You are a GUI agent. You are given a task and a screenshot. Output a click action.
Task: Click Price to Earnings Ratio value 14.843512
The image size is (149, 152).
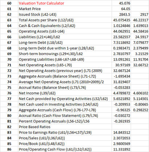click(121, 132)
